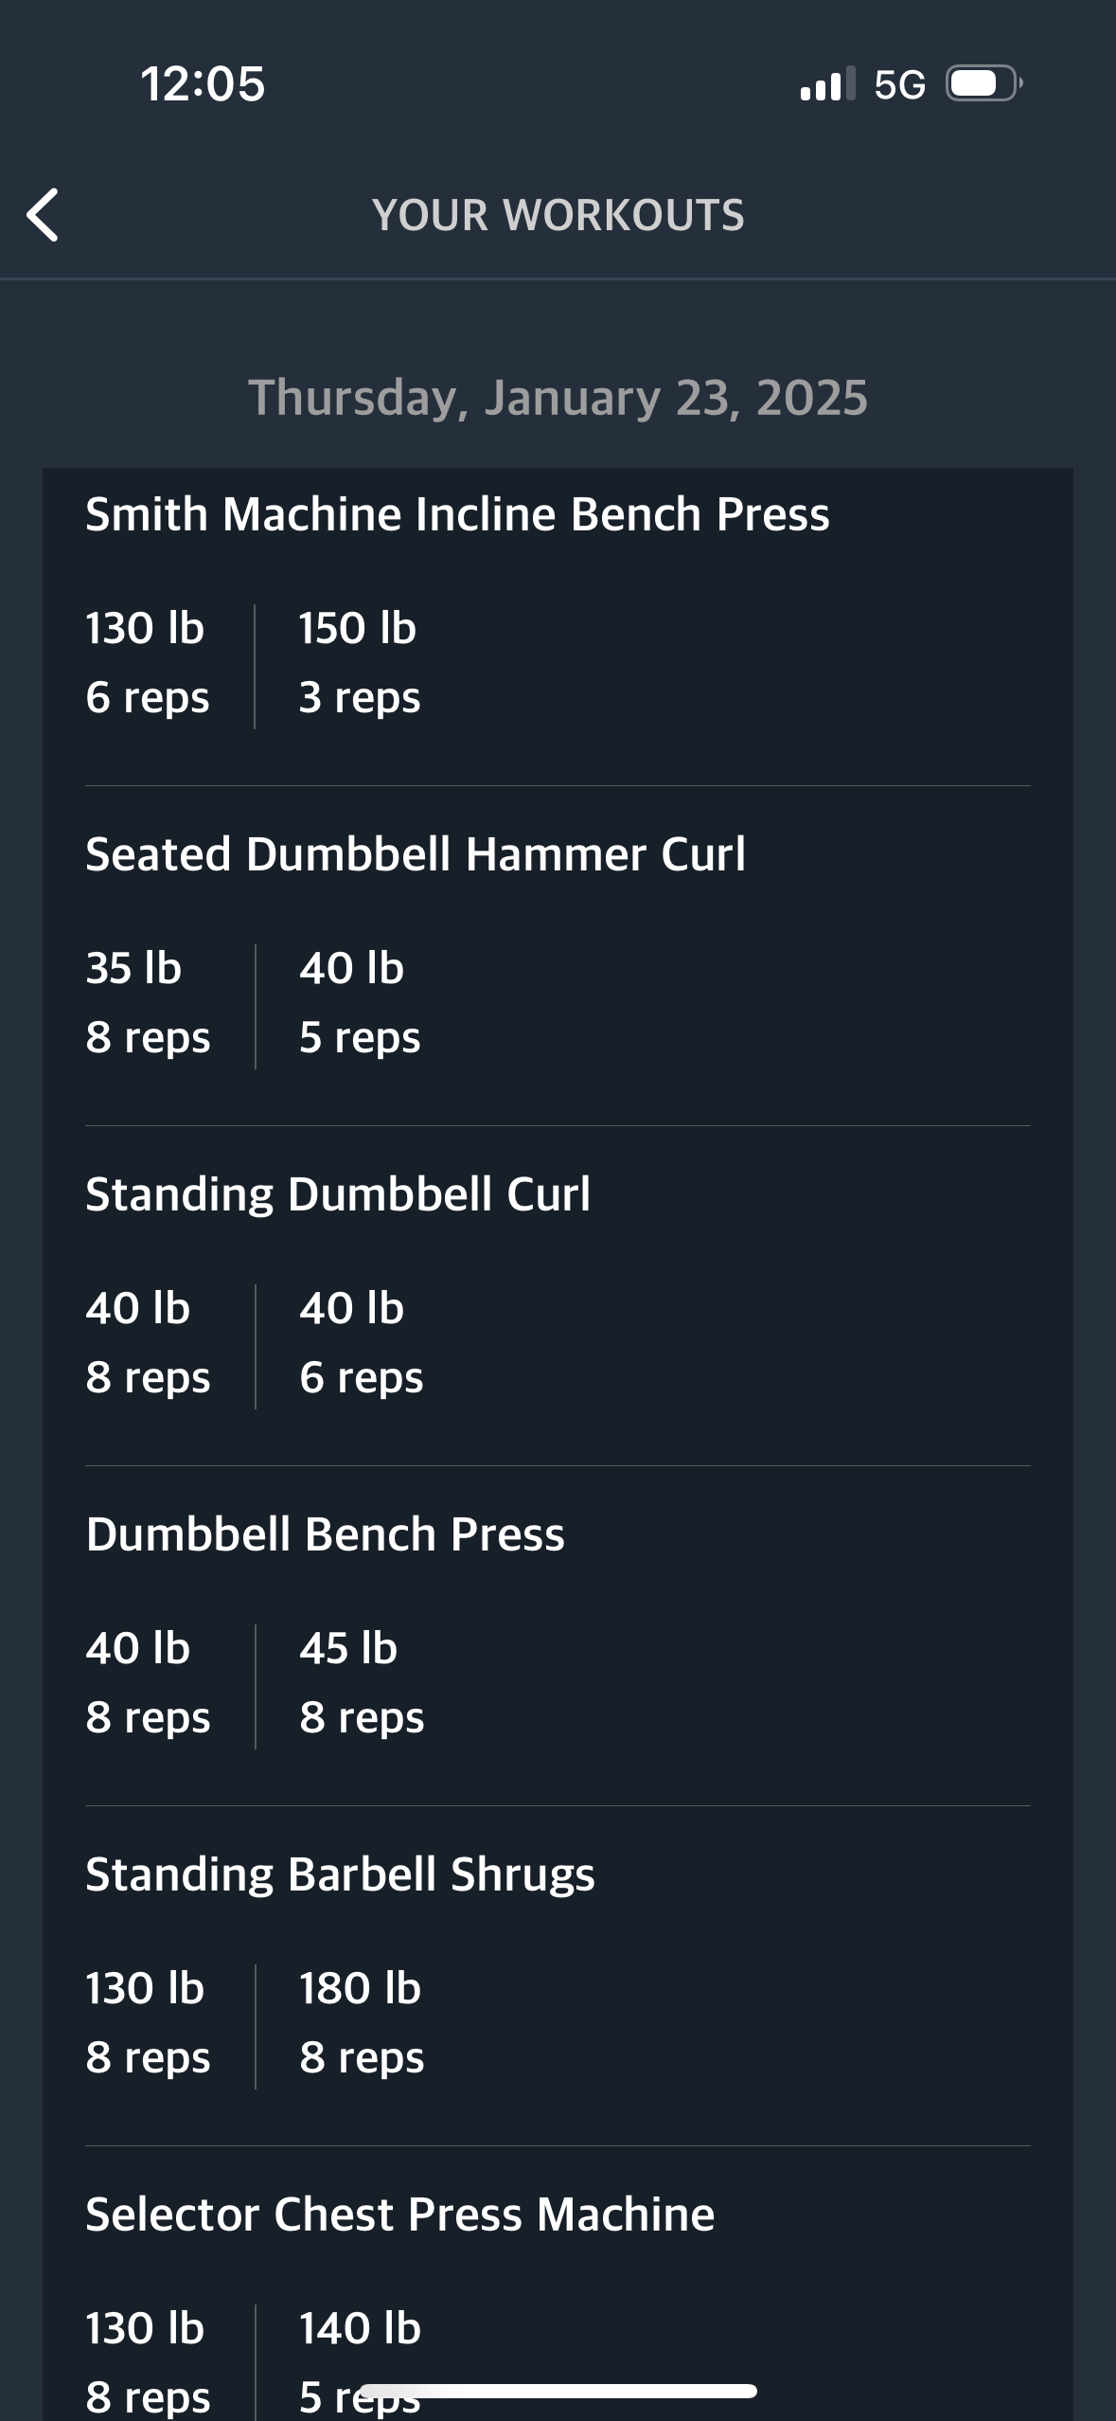Select Standing Dumbbell Curl entry
This screenshot has height=2421, width=1116.
[x=338, y=1194]
